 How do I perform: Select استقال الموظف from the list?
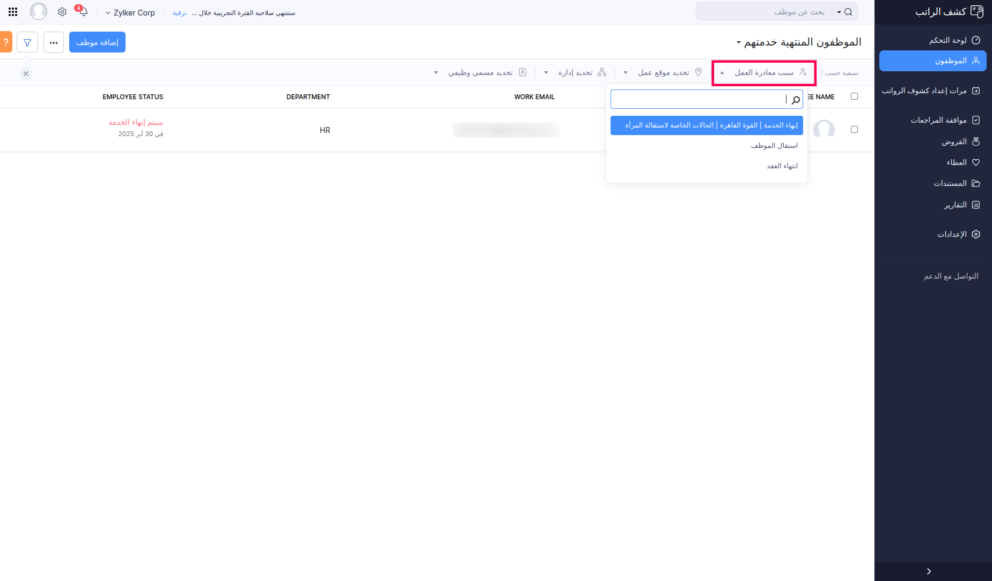774,145
